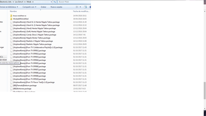Image resolution: width=206 pixels, height=116 pixels.
Task: Toggle the preview pane icon
Action: tap(85, 7)
